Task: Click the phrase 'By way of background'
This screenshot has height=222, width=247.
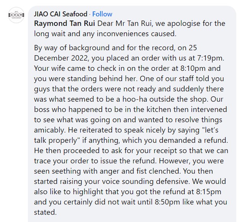Action: (x=71, y=48)
